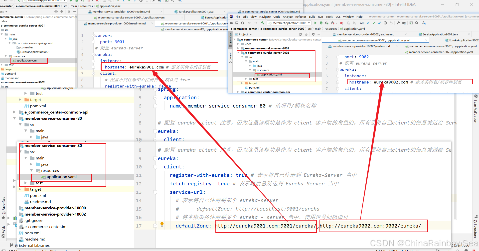Image resolution: width=479 pixels, height=251 pixels.
Task: Open the Project view dropdown in the right window
Action: (x=251, y=34)
